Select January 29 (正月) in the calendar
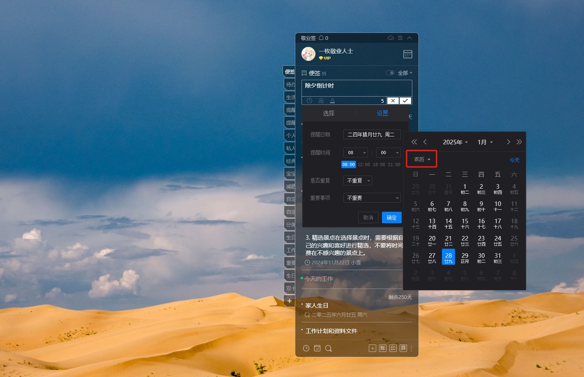 [465, 257]
